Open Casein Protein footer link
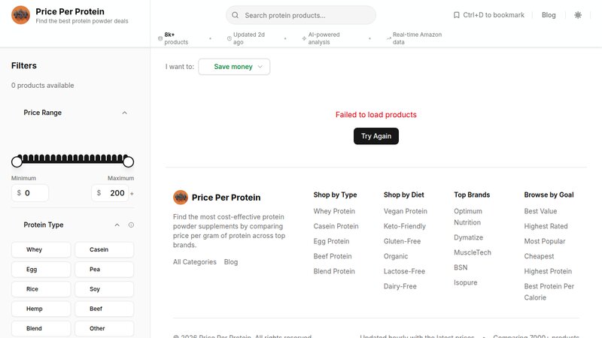The height and width of the screenshot is (338, 602). (336, 226)
